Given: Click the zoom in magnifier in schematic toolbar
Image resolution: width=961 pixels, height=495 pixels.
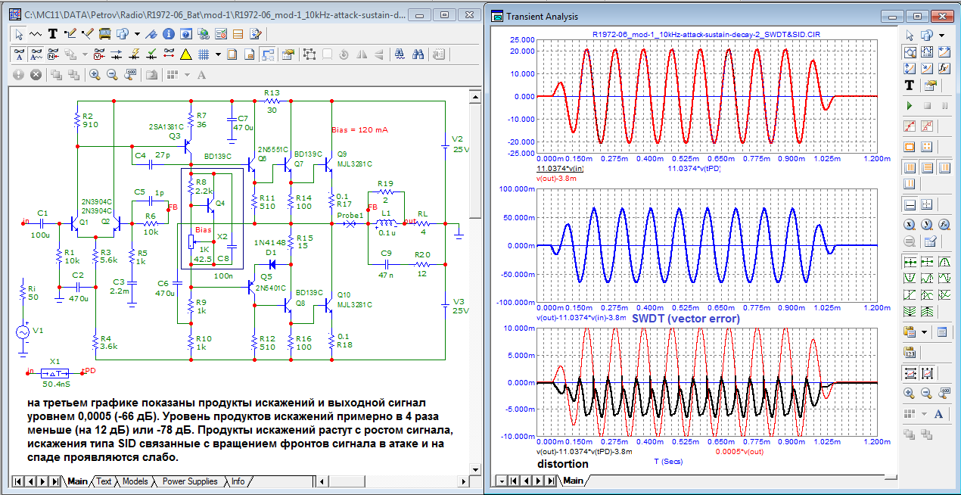Looking at the screenshot, I should coord(95,74).
